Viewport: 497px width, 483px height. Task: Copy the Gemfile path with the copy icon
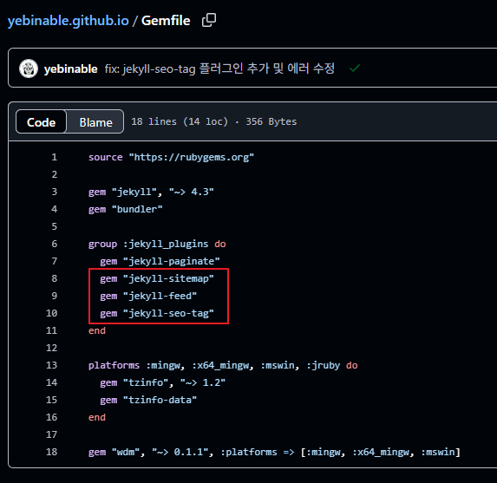point(209,20)
